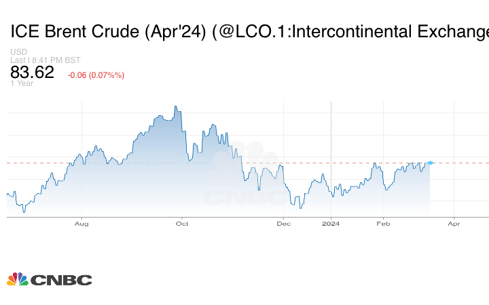
Task: Click the Oct label on the x-axis
Action: click(181, 223)
